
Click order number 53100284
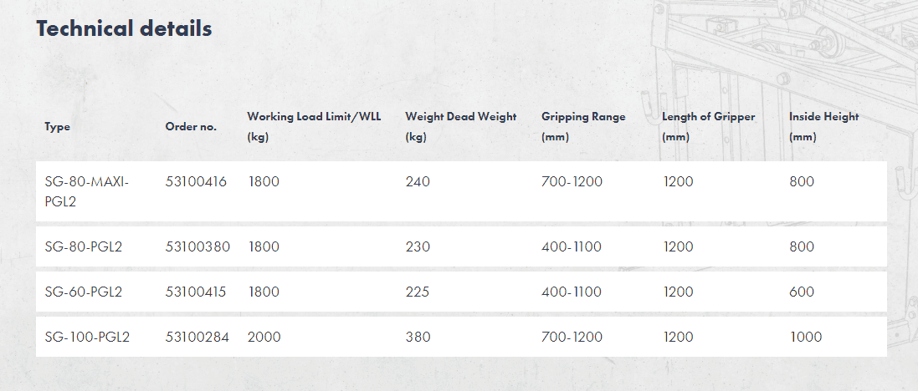197,338
